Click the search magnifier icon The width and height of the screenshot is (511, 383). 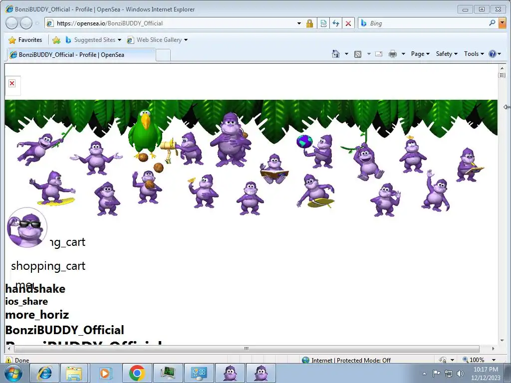coord(492,23)
